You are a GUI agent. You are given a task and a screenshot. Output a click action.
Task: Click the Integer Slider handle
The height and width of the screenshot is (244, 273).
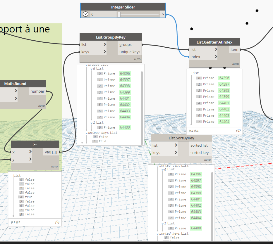click(119, 14)
